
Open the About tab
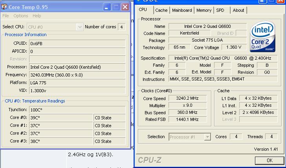click(238, 10)
